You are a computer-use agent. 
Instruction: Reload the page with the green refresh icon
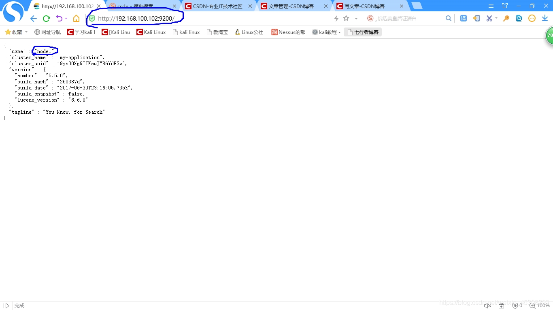pos(46,19)
